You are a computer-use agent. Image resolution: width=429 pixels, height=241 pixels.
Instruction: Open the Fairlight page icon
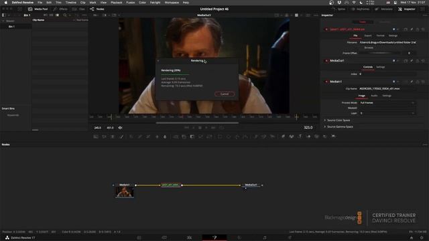pos(265,238)
